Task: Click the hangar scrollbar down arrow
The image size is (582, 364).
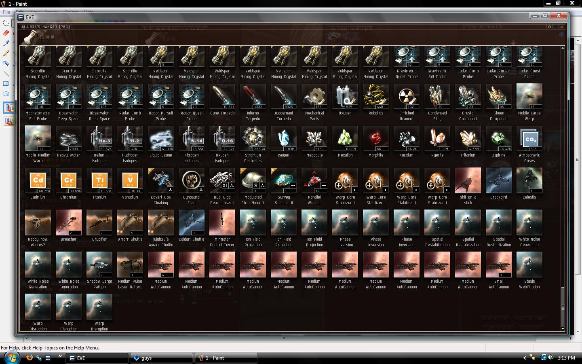Action: (x=563, y=329)
